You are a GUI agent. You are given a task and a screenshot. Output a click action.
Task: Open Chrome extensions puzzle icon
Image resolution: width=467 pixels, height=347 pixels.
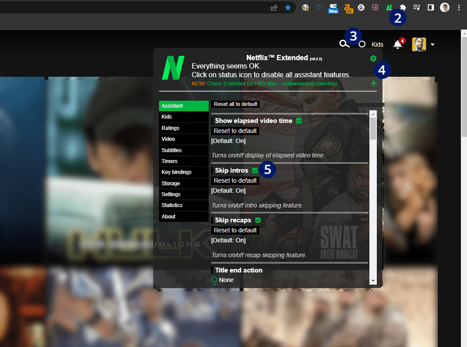pos(403,8)
